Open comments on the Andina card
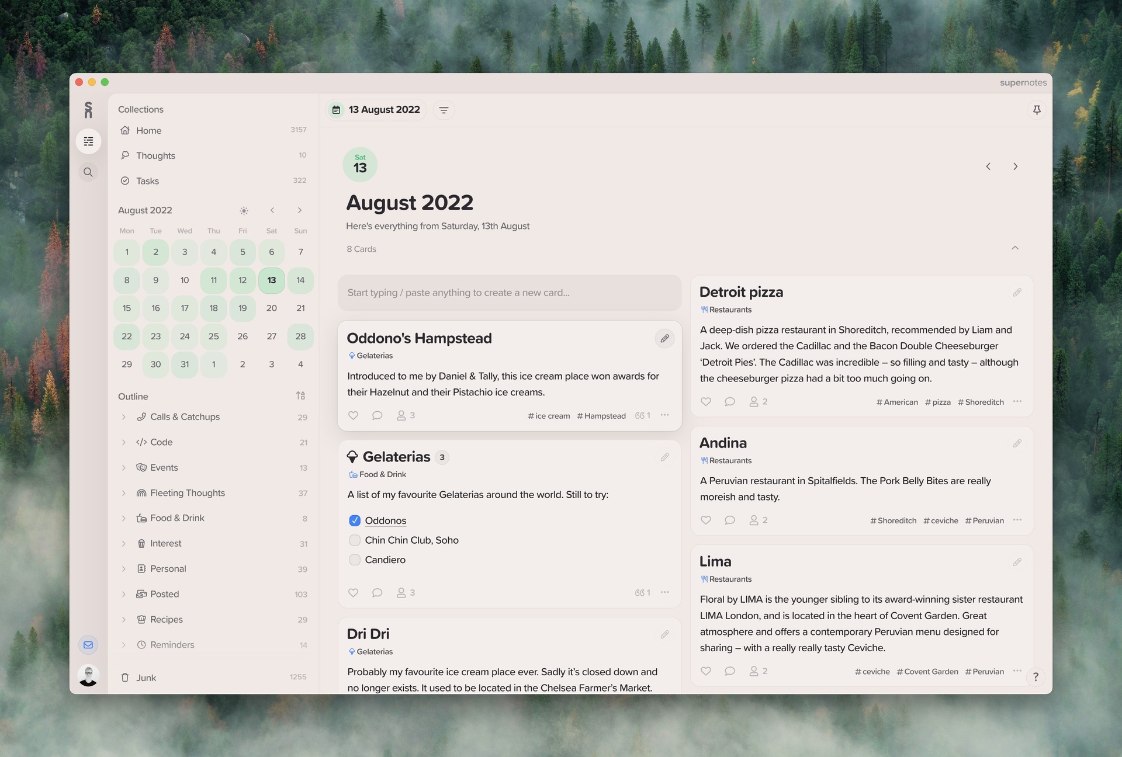 click(x=729, y=520)
